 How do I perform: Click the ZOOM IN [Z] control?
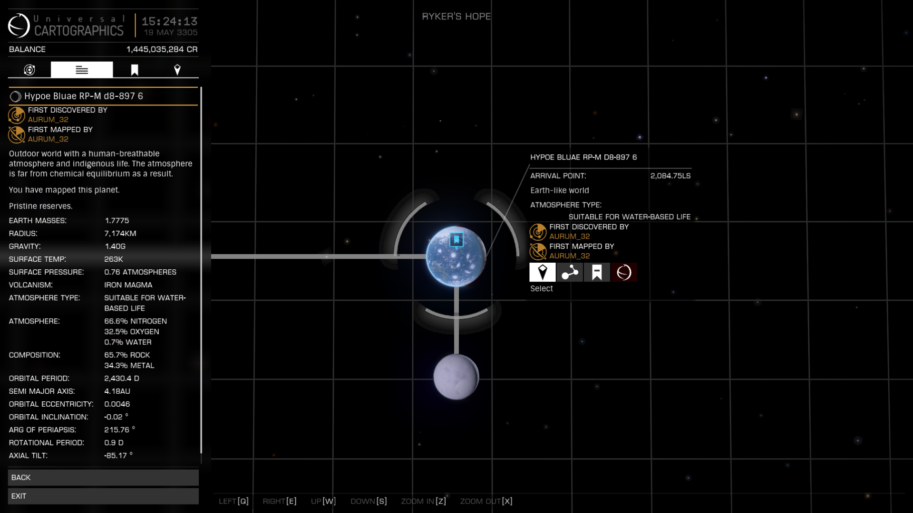424,501
